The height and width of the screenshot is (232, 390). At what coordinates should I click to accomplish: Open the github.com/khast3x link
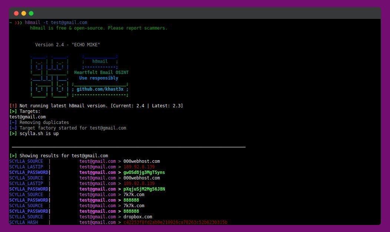tap(100, 89)
